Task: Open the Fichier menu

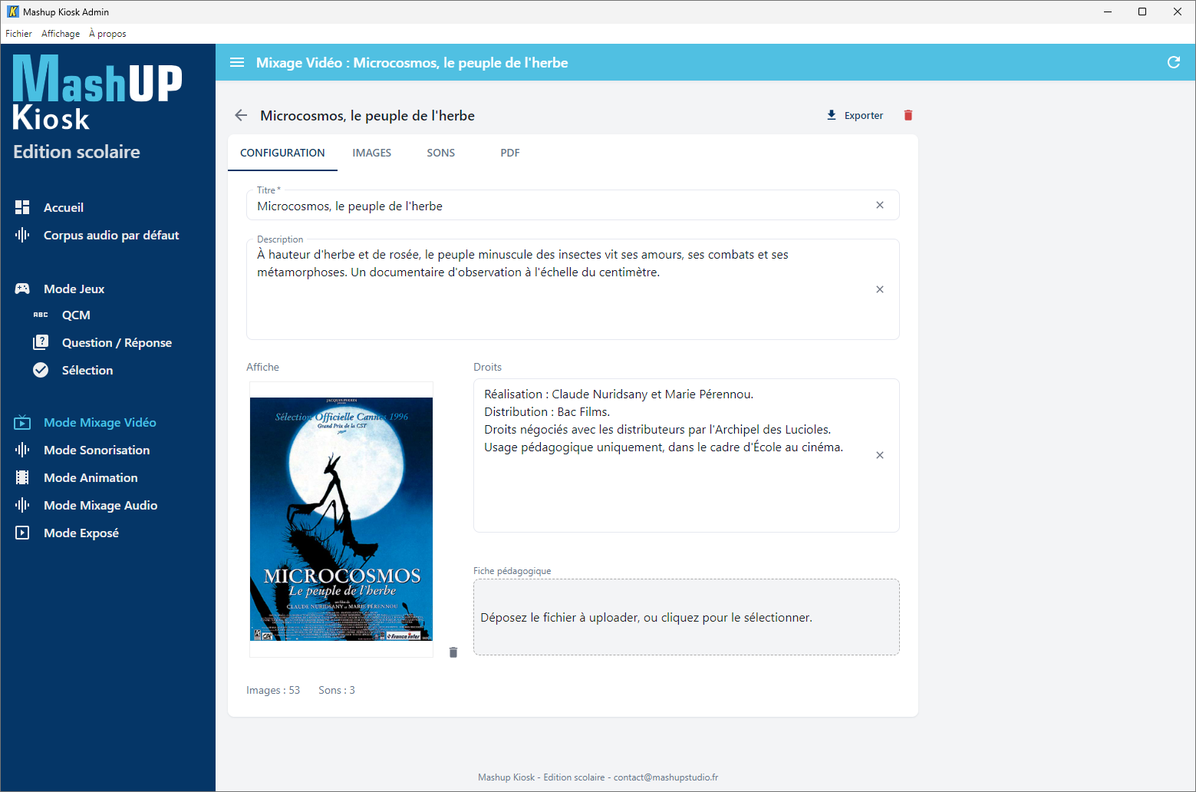Action: coord(18,34)
